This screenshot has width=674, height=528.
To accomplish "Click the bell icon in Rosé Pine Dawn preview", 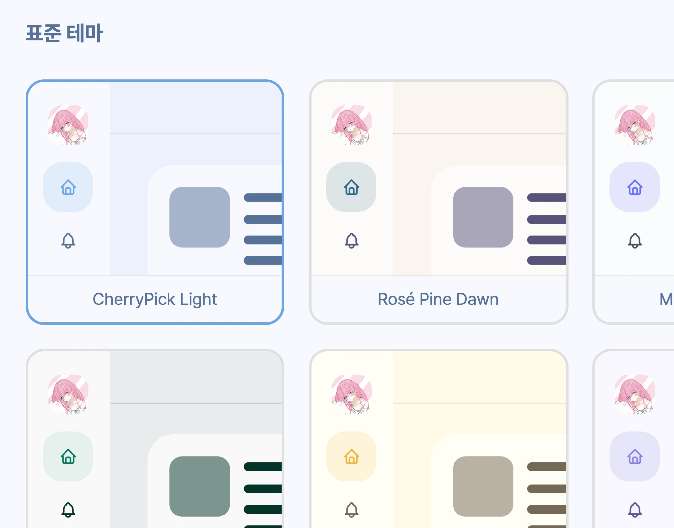I will 351,240.
